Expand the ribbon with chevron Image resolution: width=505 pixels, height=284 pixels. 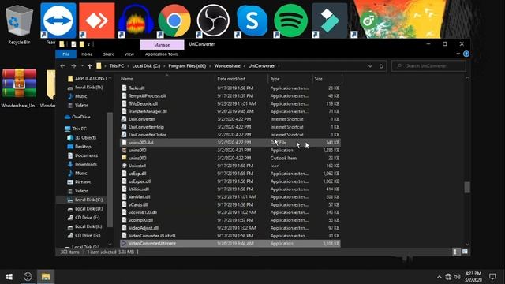(x=458, y=54)
